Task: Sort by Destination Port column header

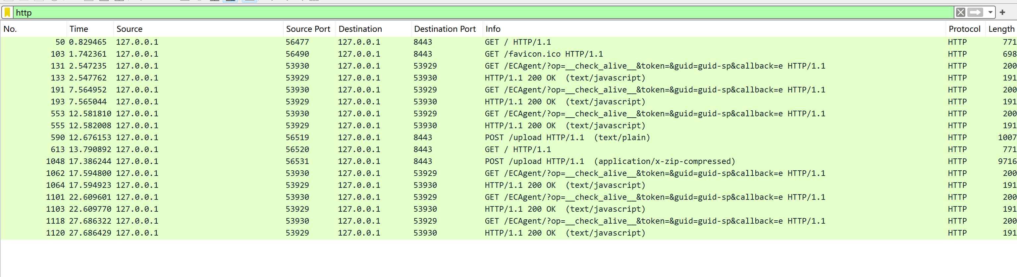Action: [445, 29]
